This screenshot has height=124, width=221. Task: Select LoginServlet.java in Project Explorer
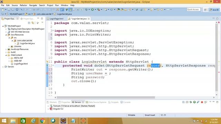pos(27,43)
